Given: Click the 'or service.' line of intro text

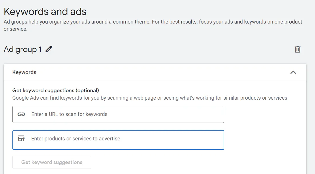Looking at the screenshot, I should point(16,29).
